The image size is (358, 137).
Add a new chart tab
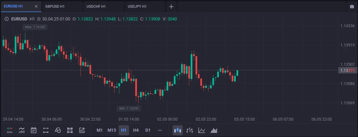tap(171, 7)
